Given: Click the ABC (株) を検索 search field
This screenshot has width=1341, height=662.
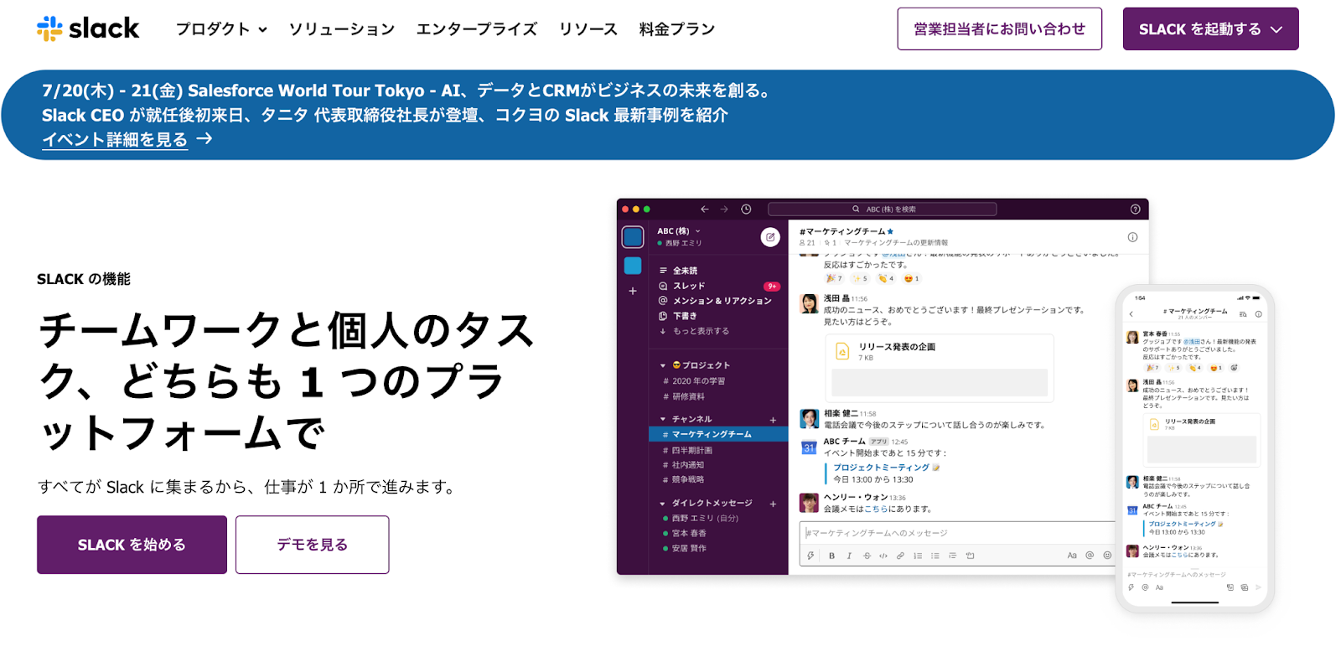Looking at the screenshot, I should (x=883, y=209).
